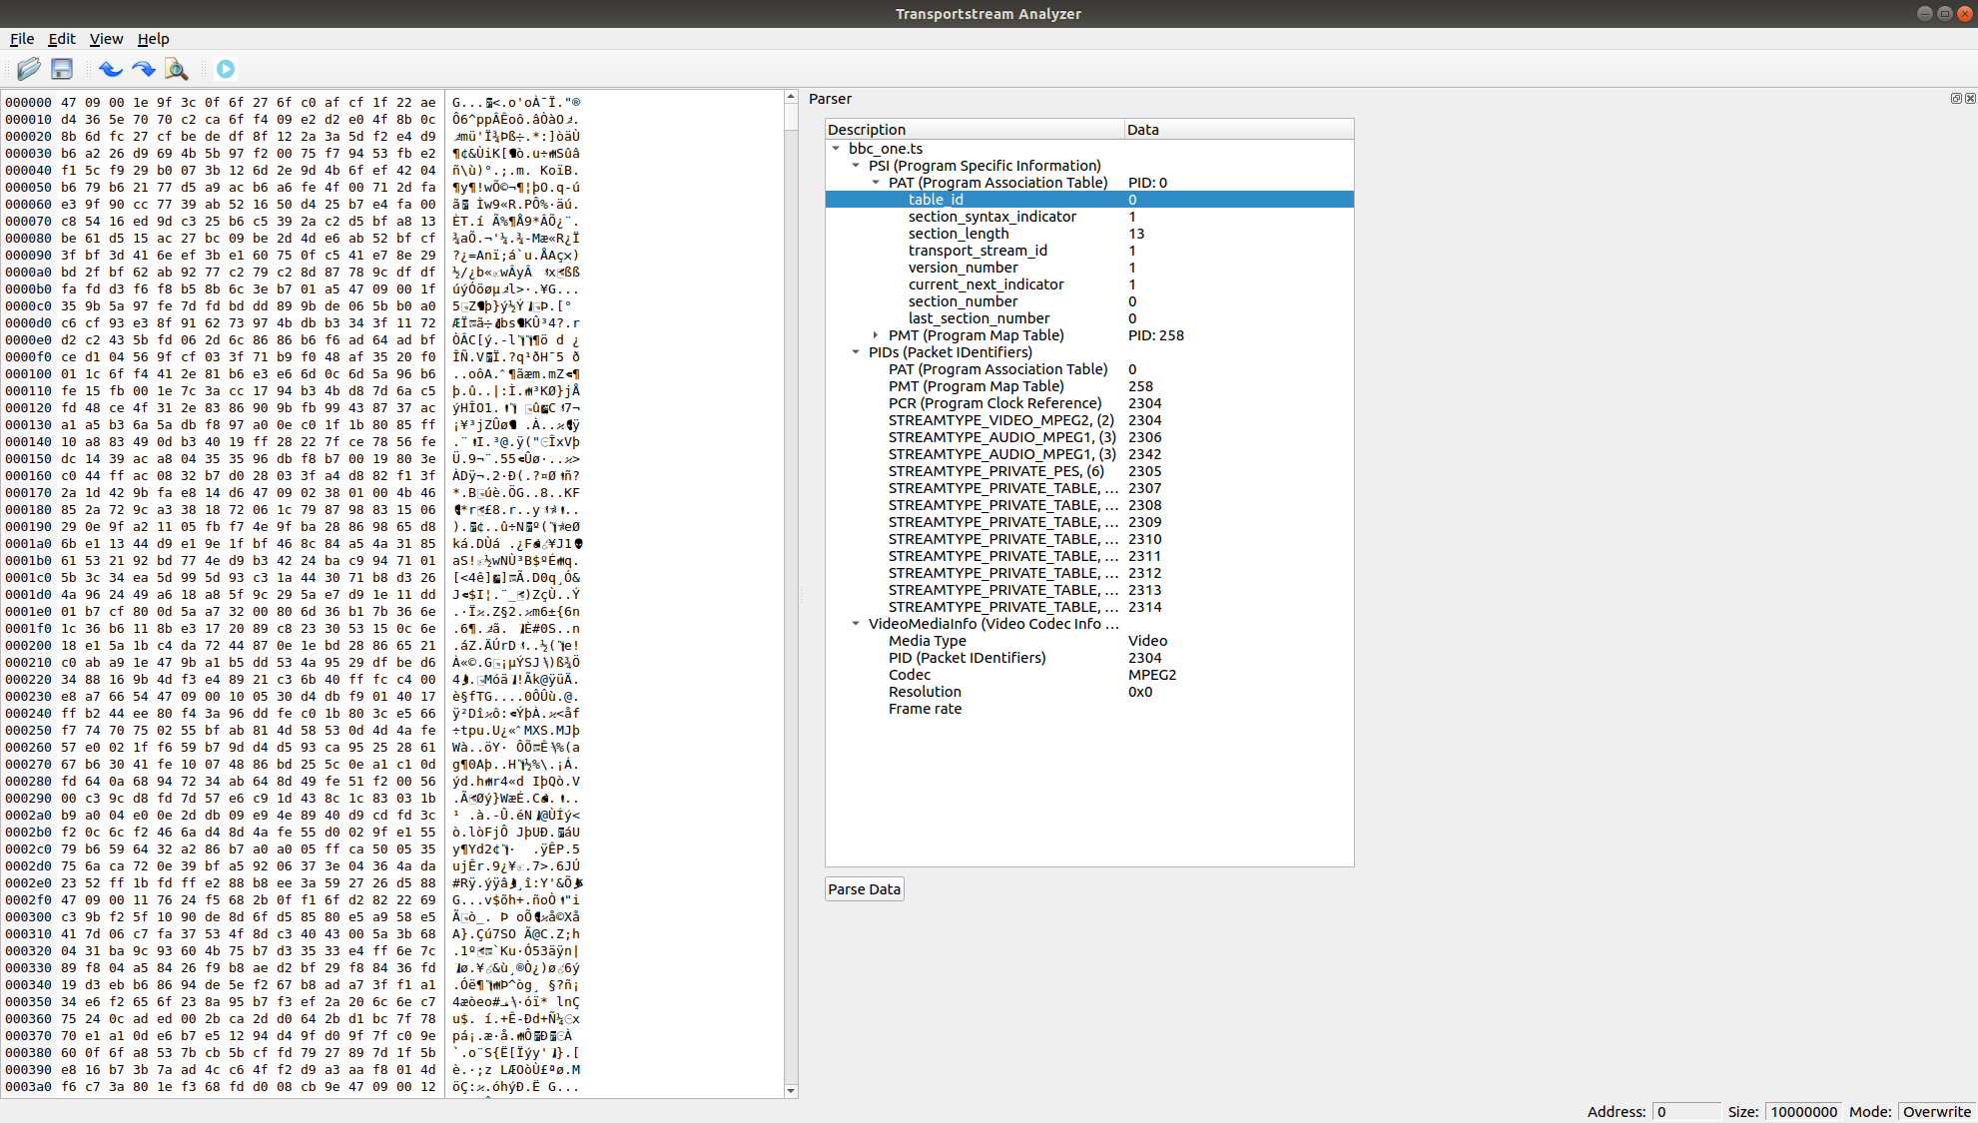Collapse the VideoMediaInfo node
The height and width of the screenshot is (1123, 1978).
click(856, 624)
